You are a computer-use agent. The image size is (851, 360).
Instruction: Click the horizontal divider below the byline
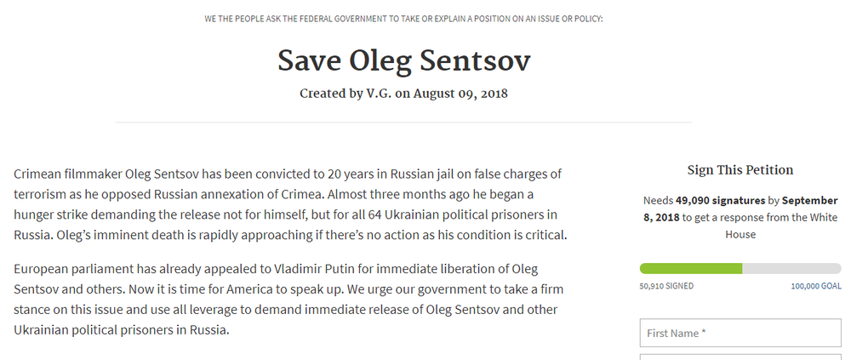[x=403, y=123]
